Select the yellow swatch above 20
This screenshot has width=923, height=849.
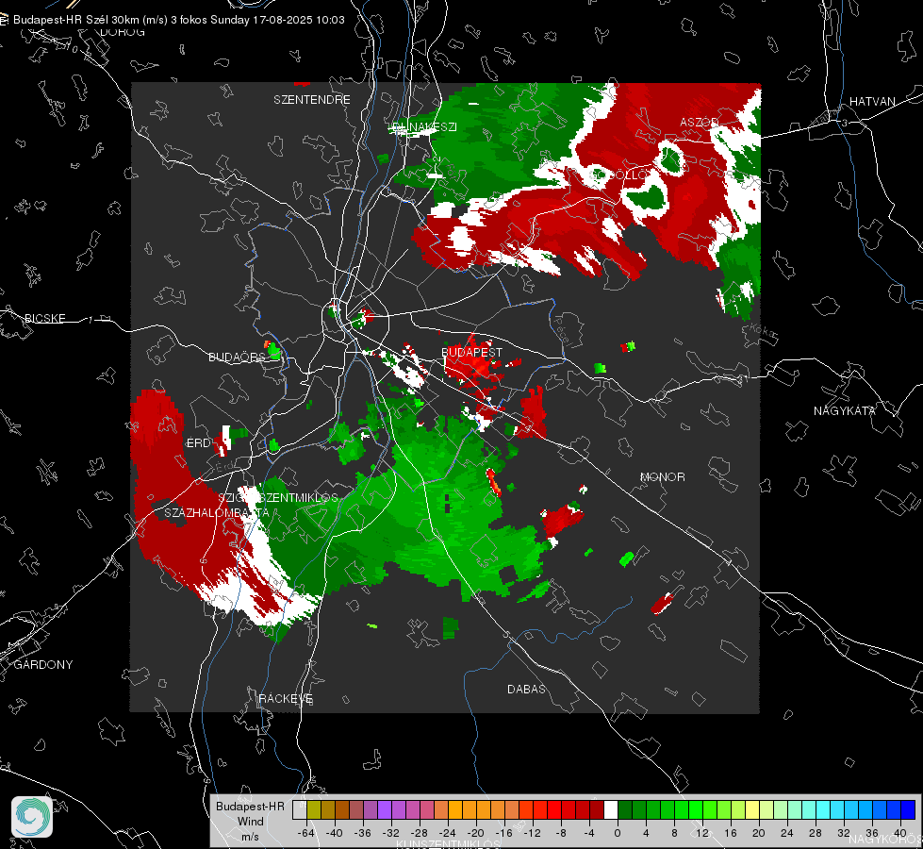point(752,809)
